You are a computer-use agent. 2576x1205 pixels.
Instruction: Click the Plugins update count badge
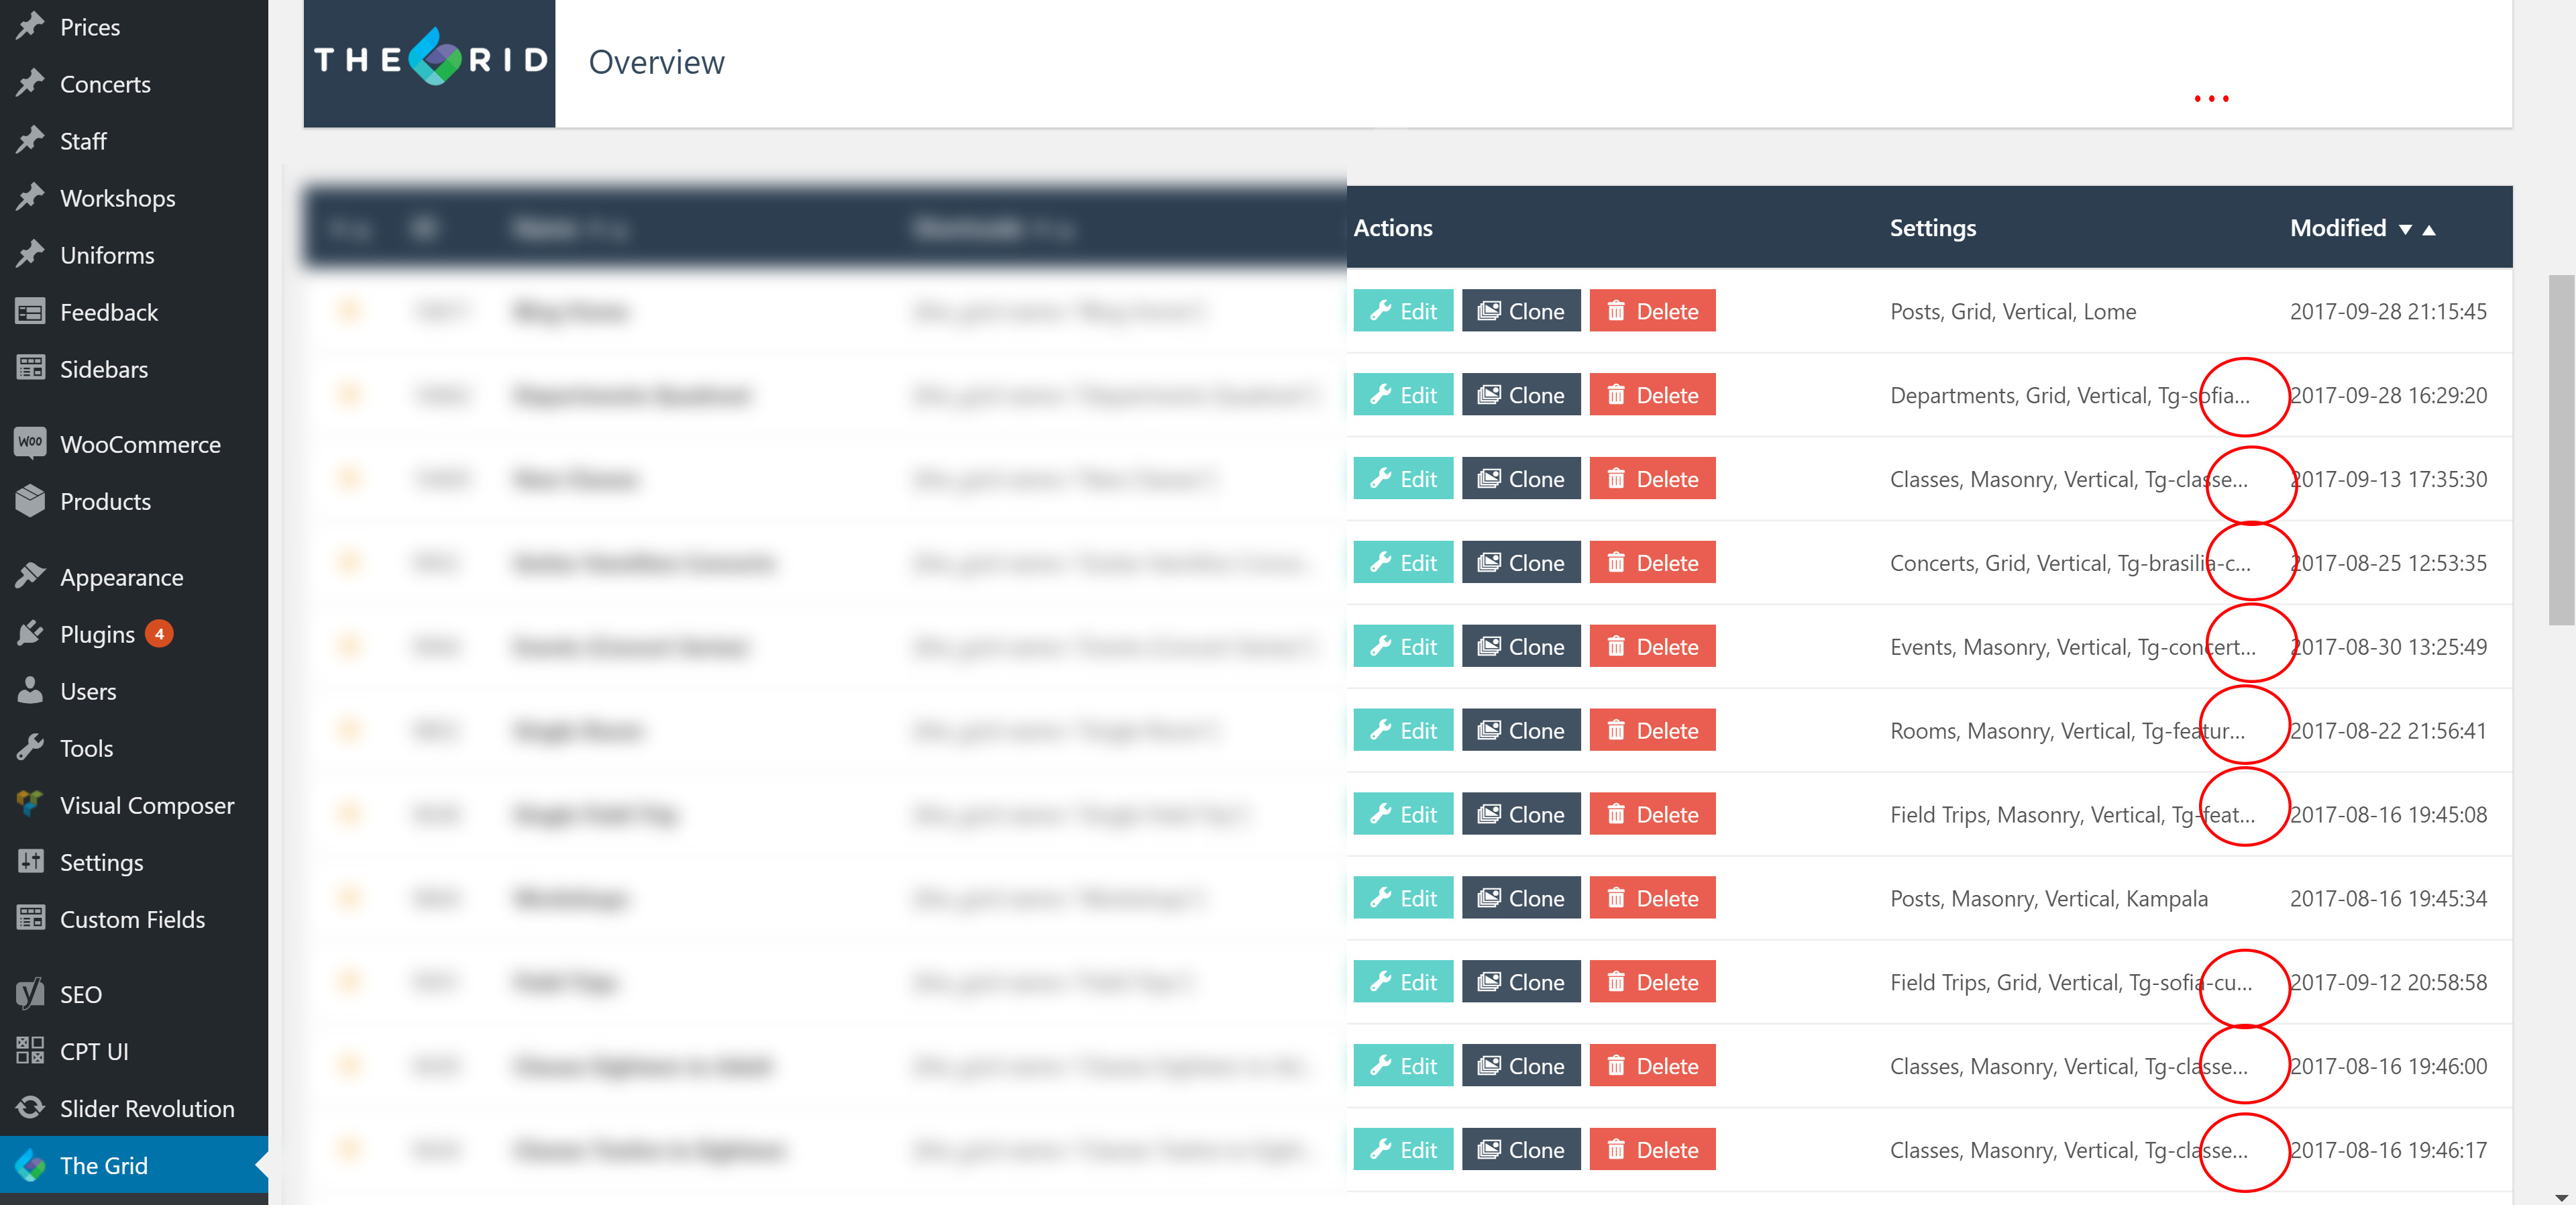pyautogui.click(x=159, y=633)
